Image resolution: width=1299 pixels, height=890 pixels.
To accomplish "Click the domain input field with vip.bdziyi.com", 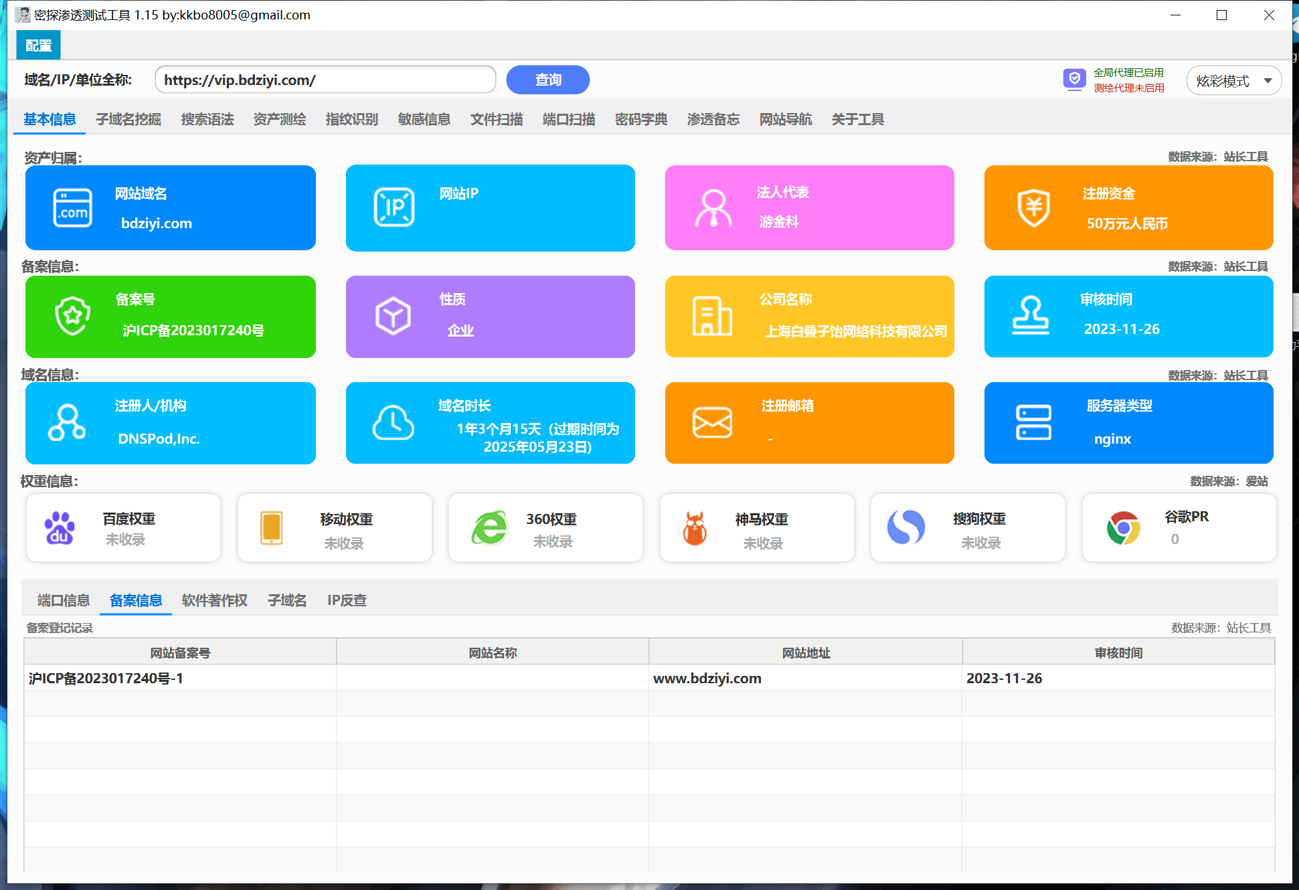I will pos(325,80).
